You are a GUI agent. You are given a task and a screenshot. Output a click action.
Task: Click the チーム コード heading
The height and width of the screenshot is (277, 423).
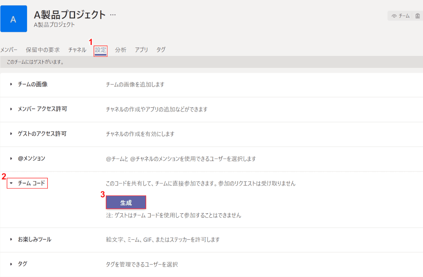pyautogui.click(x=31, y=184)
